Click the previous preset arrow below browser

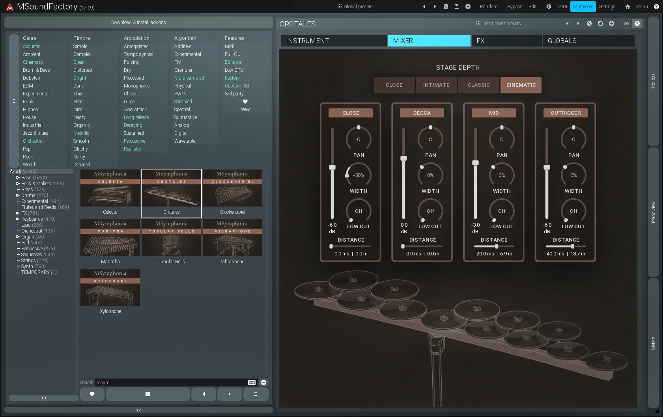tap(204, 394)
